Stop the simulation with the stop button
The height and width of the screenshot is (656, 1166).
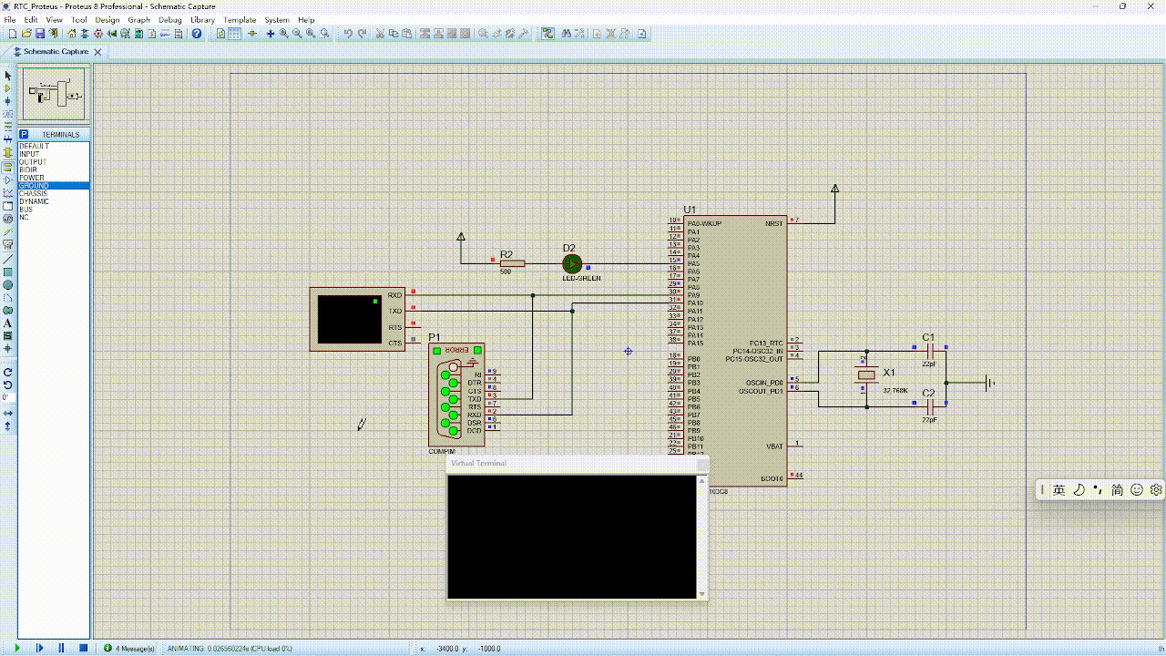click(84, 648)
